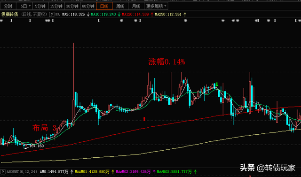
Task: Open help icon beside 不复权 label
Action: tap(52, 15)
